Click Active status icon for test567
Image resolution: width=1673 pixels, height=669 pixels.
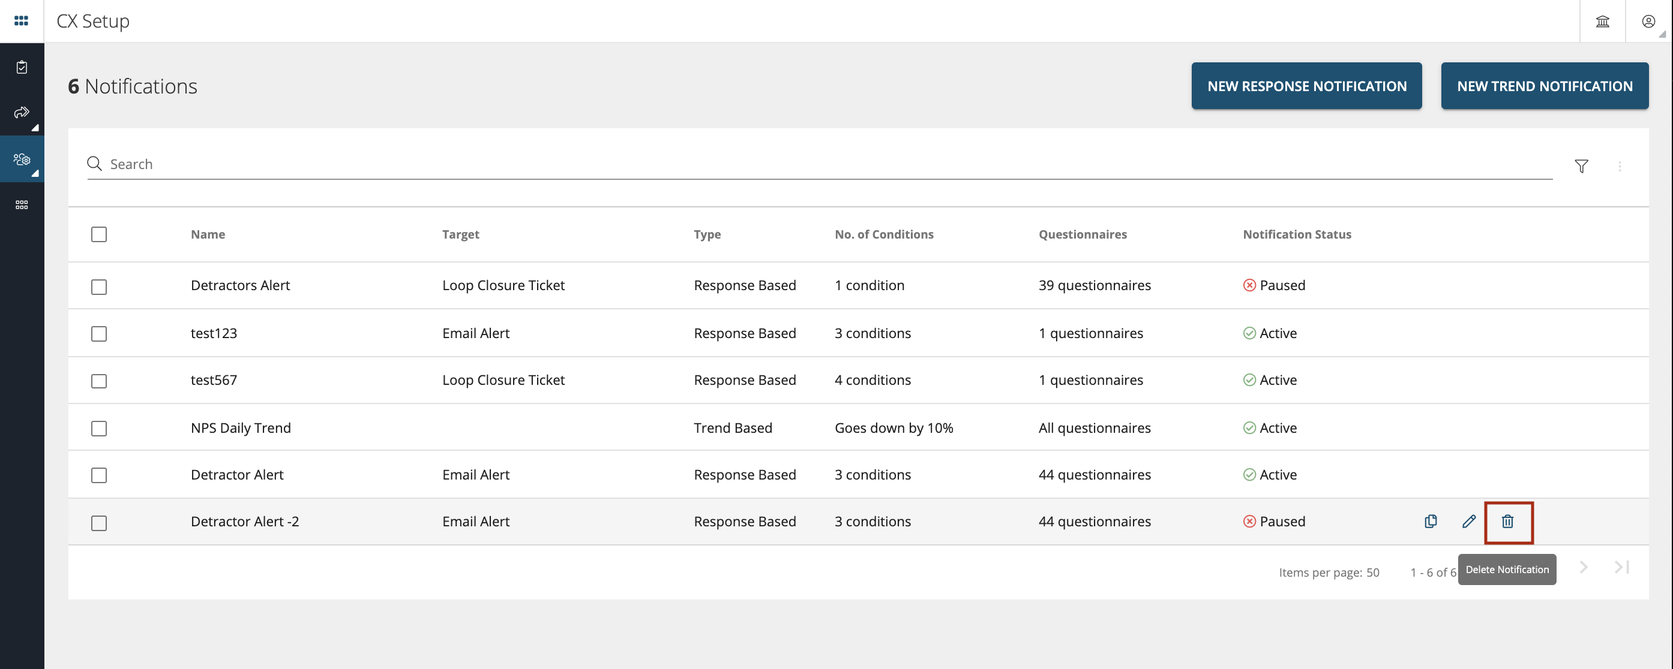[x=1249, y=379]
